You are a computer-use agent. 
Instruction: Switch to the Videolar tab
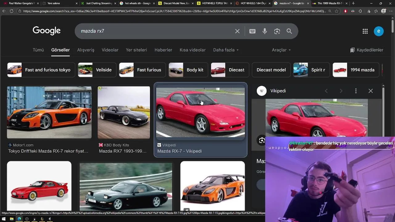coord(110,50)
